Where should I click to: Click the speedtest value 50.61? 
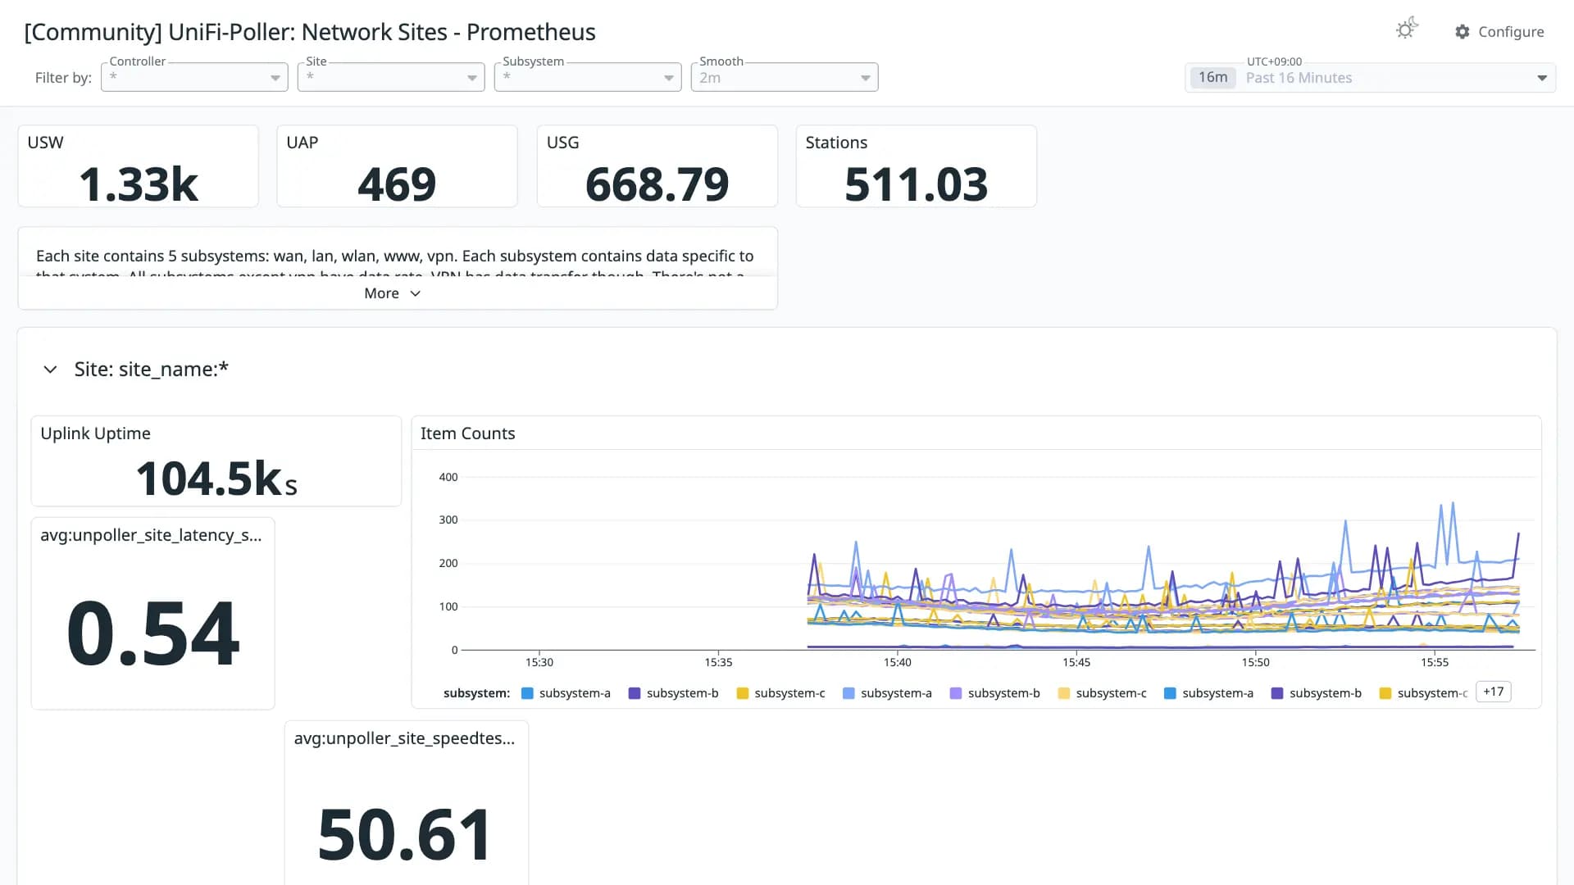(x=406, y=835)
